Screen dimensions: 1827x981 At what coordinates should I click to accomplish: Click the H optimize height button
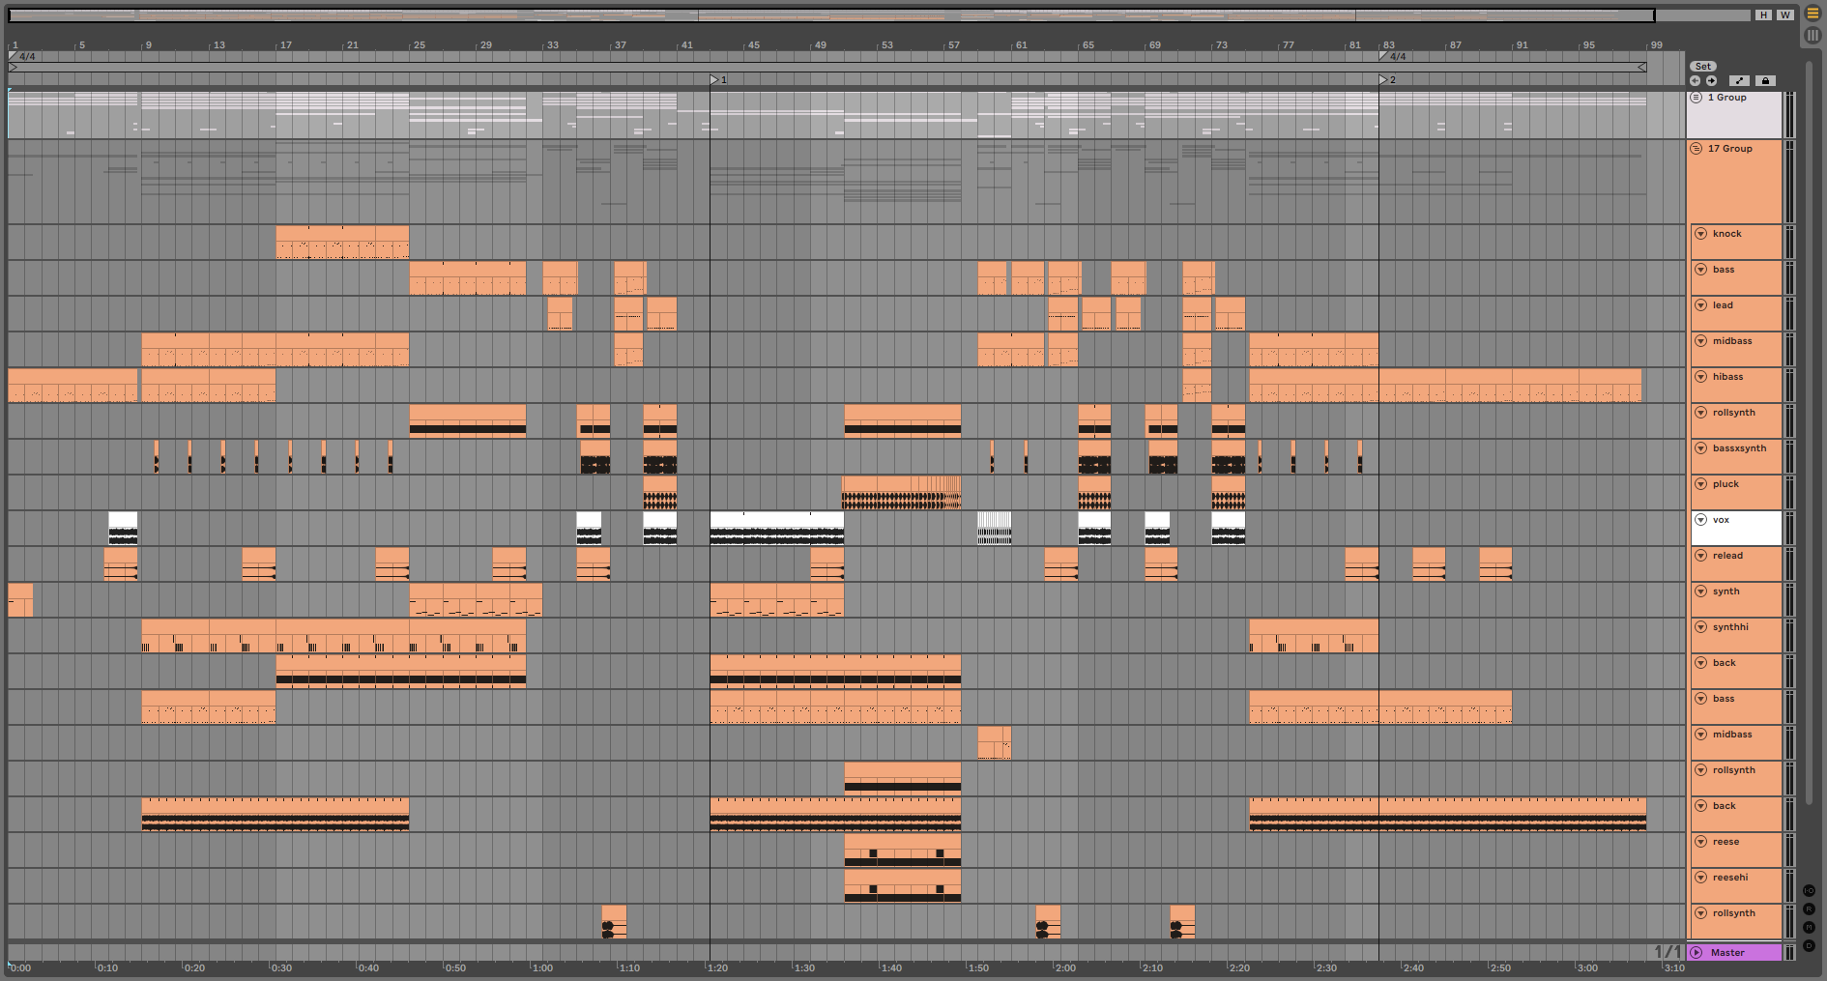click(x=1764, y=15)
